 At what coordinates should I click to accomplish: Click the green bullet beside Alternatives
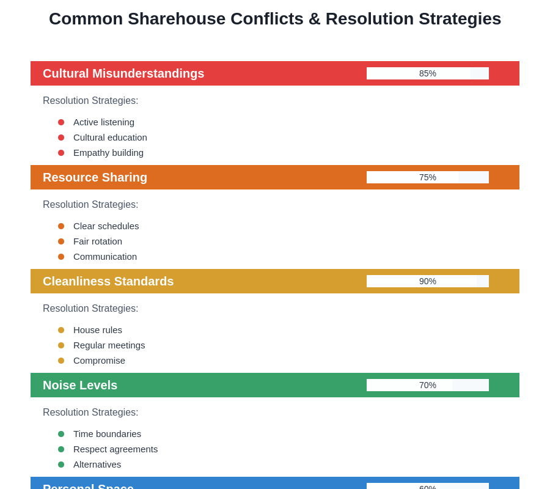[x=61, y=465]
